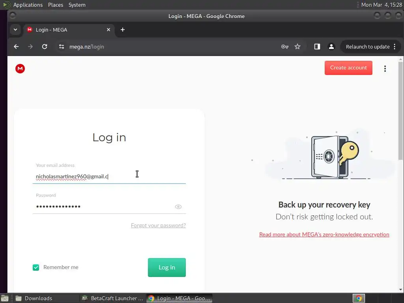The image size is (404, 303).
Task: Click the Back up your recovery key heading
Action: tap(324, 205)
